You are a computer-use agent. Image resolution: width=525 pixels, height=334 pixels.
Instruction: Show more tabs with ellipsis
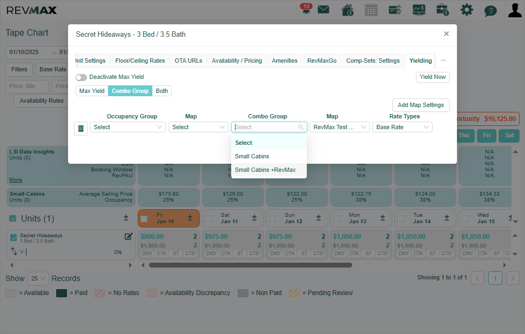point(443,61)
